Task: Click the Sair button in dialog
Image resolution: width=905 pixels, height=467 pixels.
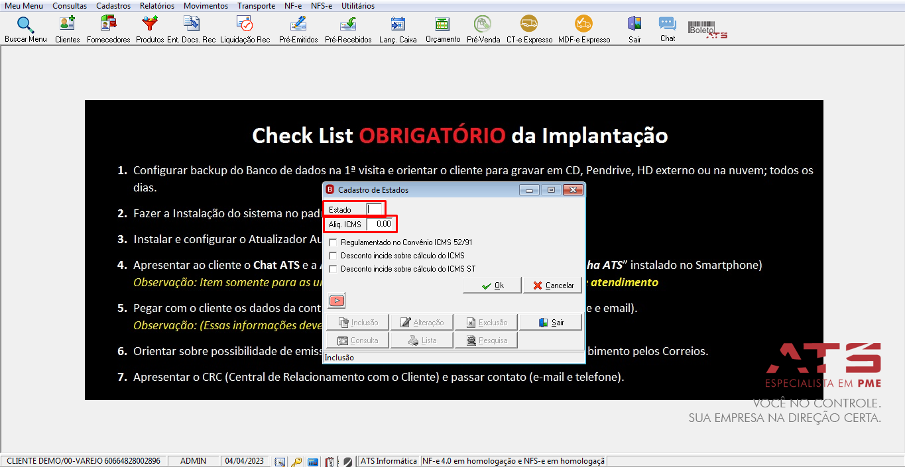Action: 550,323
